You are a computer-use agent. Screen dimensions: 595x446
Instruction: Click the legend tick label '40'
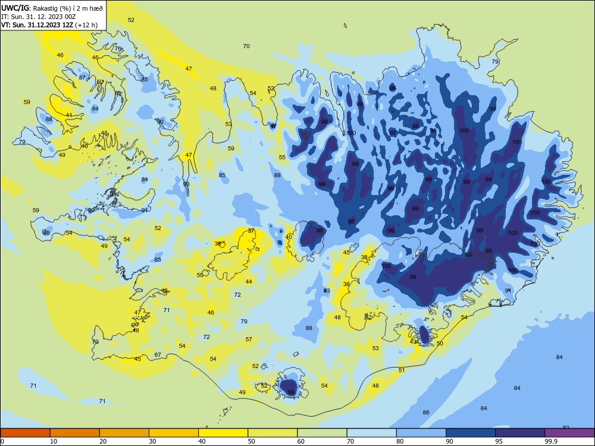(x=202, y=441)
